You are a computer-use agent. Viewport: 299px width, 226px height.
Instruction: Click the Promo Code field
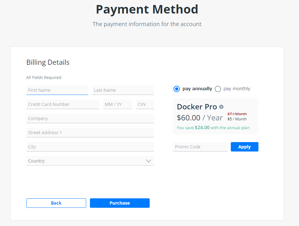(200, 147)
